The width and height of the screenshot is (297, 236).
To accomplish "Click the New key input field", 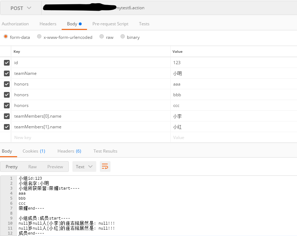I will (91, 138).
